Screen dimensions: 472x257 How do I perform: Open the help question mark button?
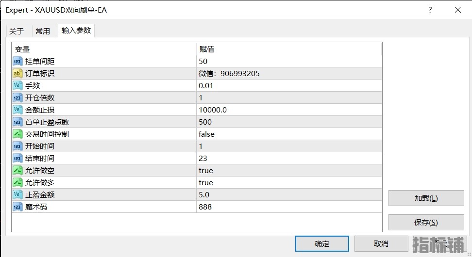(430, 10)
